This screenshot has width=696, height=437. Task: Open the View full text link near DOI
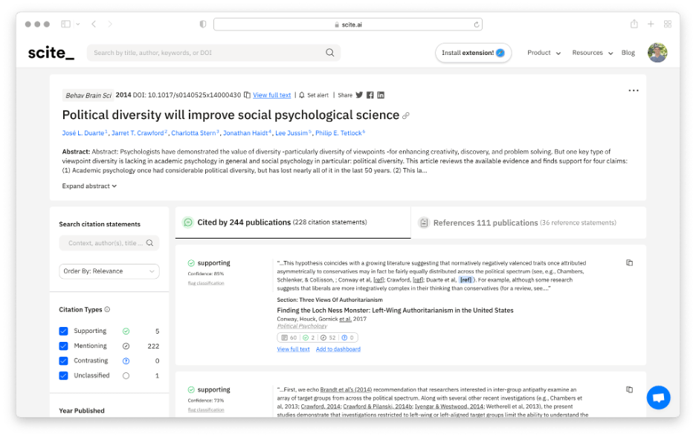point(271,95)
